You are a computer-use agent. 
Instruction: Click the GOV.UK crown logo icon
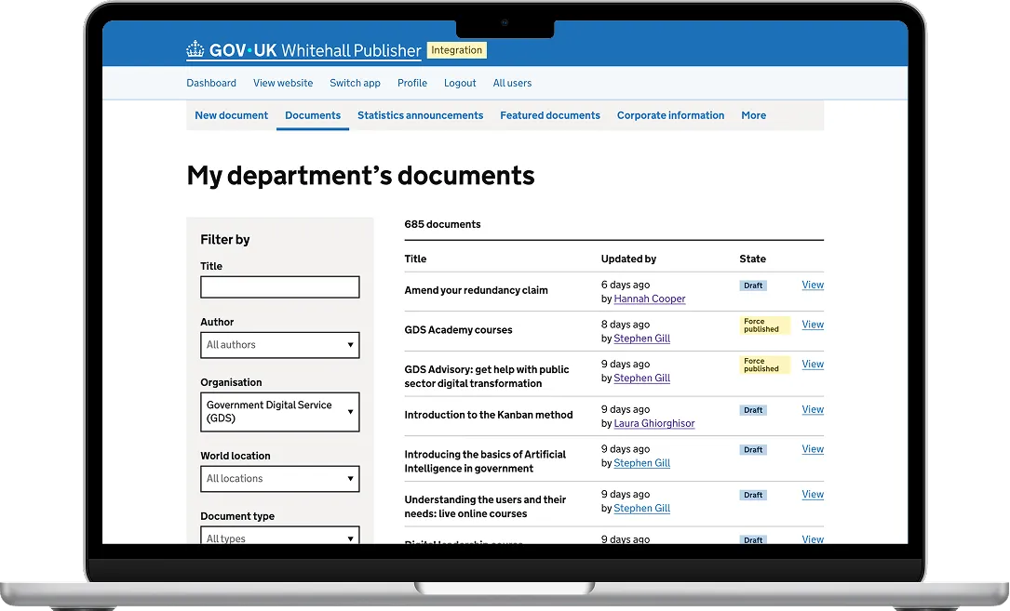195,49
